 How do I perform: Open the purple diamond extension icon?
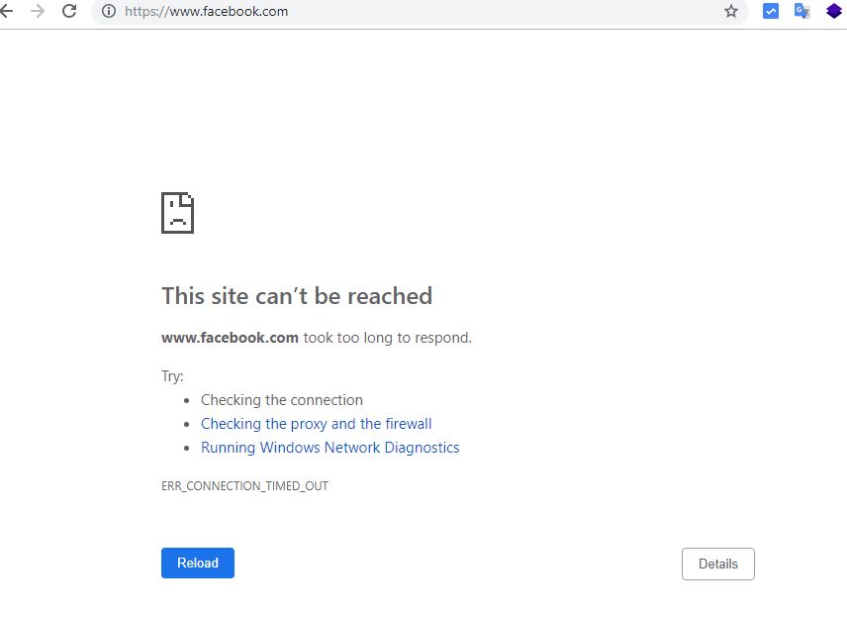coord(831,11)
